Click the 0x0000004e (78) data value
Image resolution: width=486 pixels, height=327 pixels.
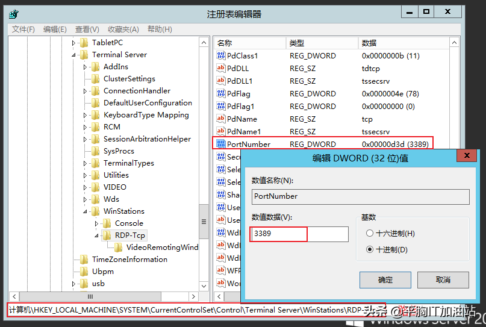pyautogui.click(x=390, y=93)
